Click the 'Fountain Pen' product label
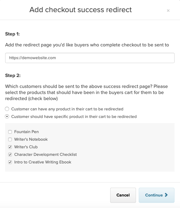This screenshot has width=180, height=208. 26,132
